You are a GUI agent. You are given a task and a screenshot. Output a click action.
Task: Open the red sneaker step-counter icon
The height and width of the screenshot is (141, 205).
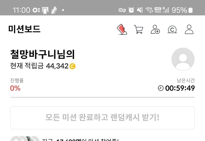tap(122, 29)
